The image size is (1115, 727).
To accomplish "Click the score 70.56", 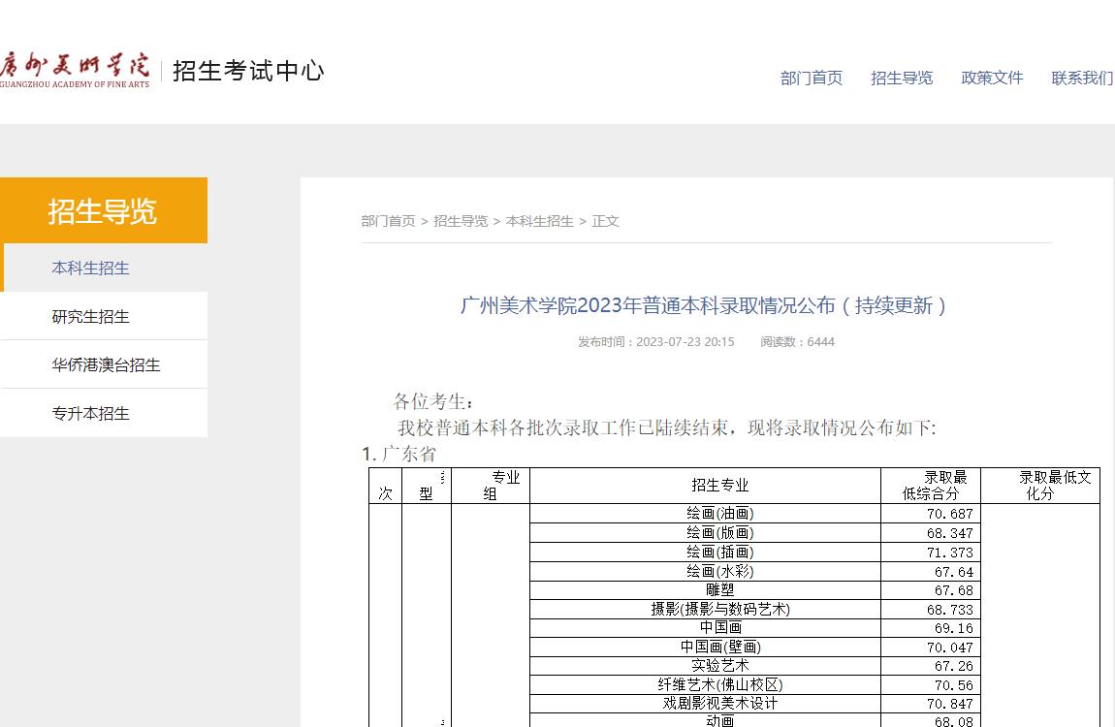I will (954, 685).
